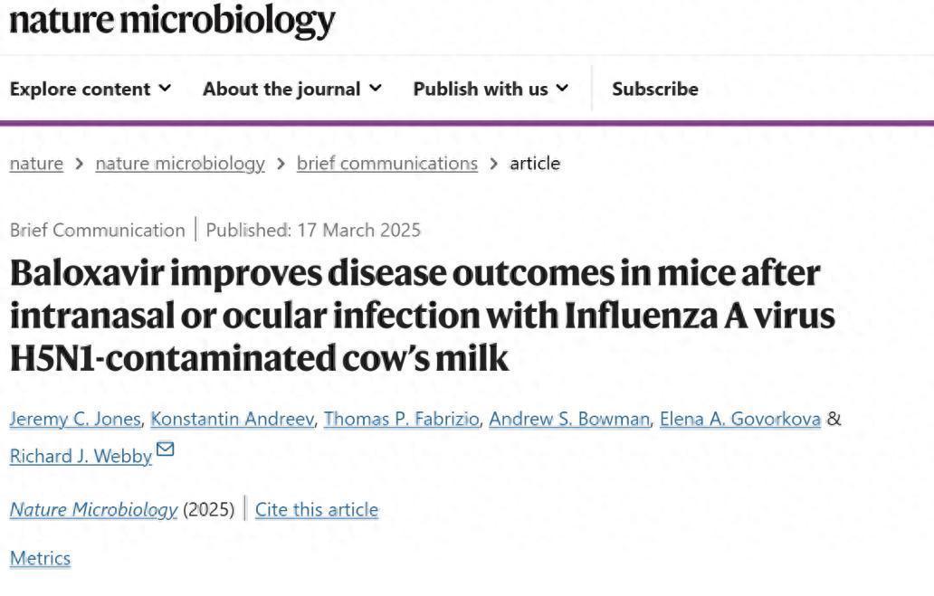Click the Subscribe link

click(655, 89)
